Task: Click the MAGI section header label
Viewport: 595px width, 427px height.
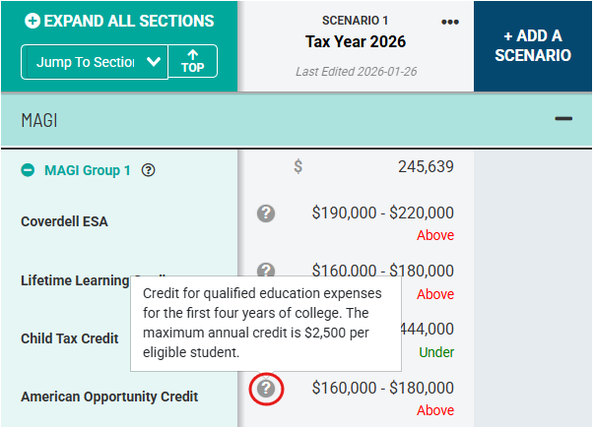Action: click(x=39, y=119)
